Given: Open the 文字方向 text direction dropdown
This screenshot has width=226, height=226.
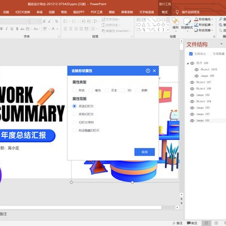Looking at the screenshot, I should coord(111,19).
